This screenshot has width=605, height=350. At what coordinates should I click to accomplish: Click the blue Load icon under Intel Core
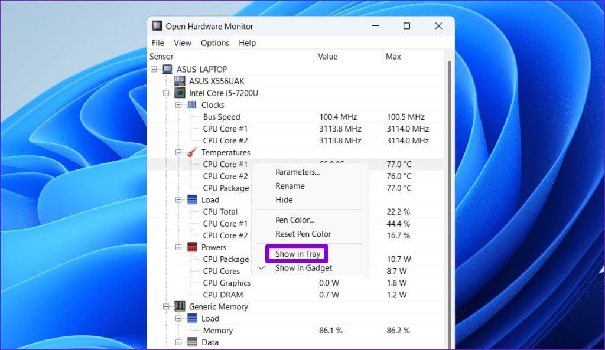(192, 199)
